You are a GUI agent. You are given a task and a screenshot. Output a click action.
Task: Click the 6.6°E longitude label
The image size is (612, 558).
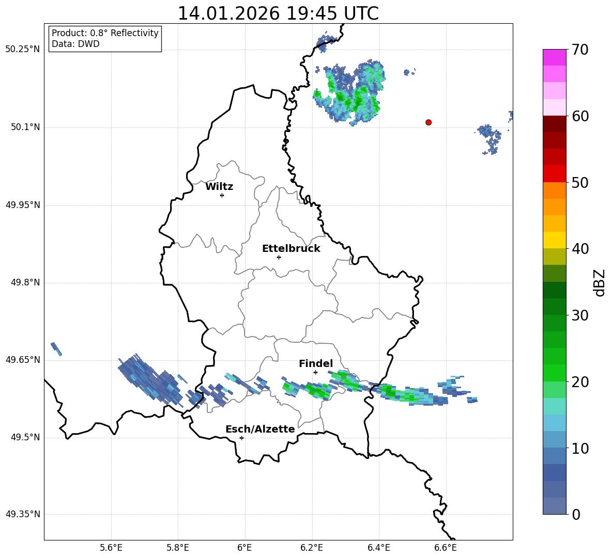coord(446,548)
